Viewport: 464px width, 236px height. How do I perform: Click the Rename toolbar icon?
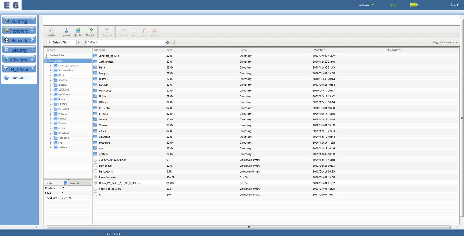tap(124, 32)
